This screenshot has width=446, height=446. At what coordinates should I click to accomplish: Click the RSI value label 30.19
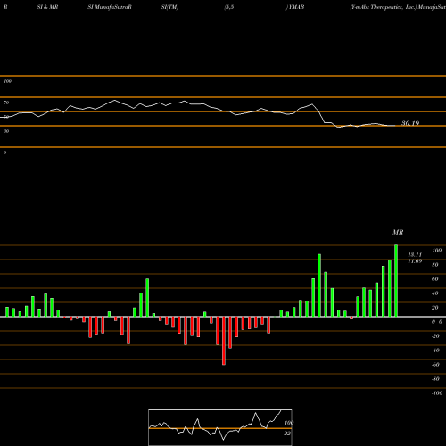coord(410,123)
